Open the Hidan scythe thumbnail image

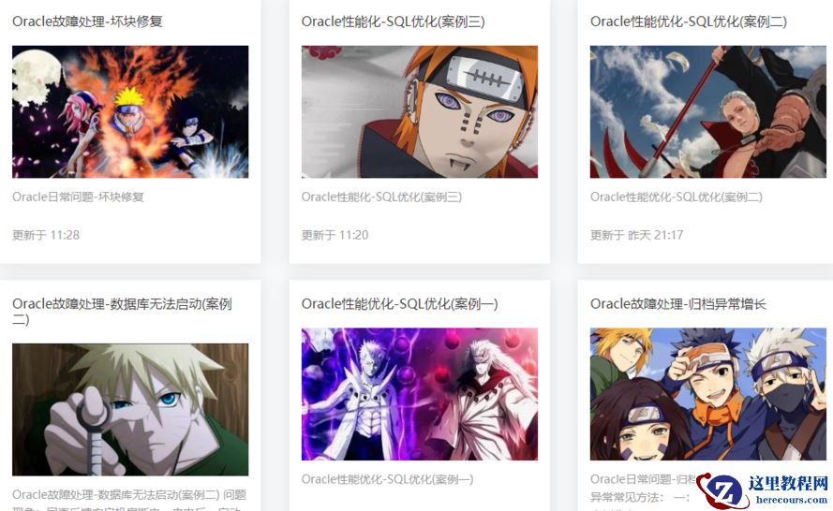[x=708, y=111]
